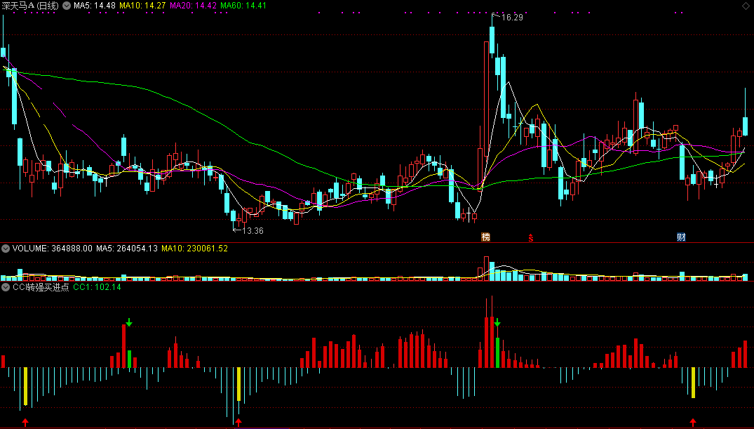Click the candle at the 16.29 peak

(492, 40)
